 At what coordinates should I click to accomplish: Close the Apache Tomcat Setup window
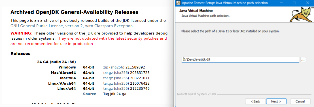point(307,3)
